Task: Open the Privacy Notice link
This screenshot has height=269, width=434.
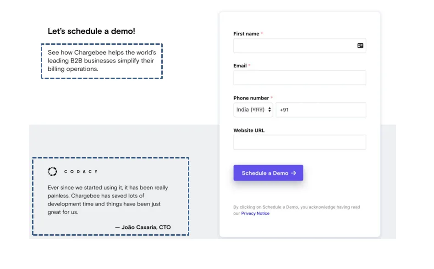Action: pos(255,213)
